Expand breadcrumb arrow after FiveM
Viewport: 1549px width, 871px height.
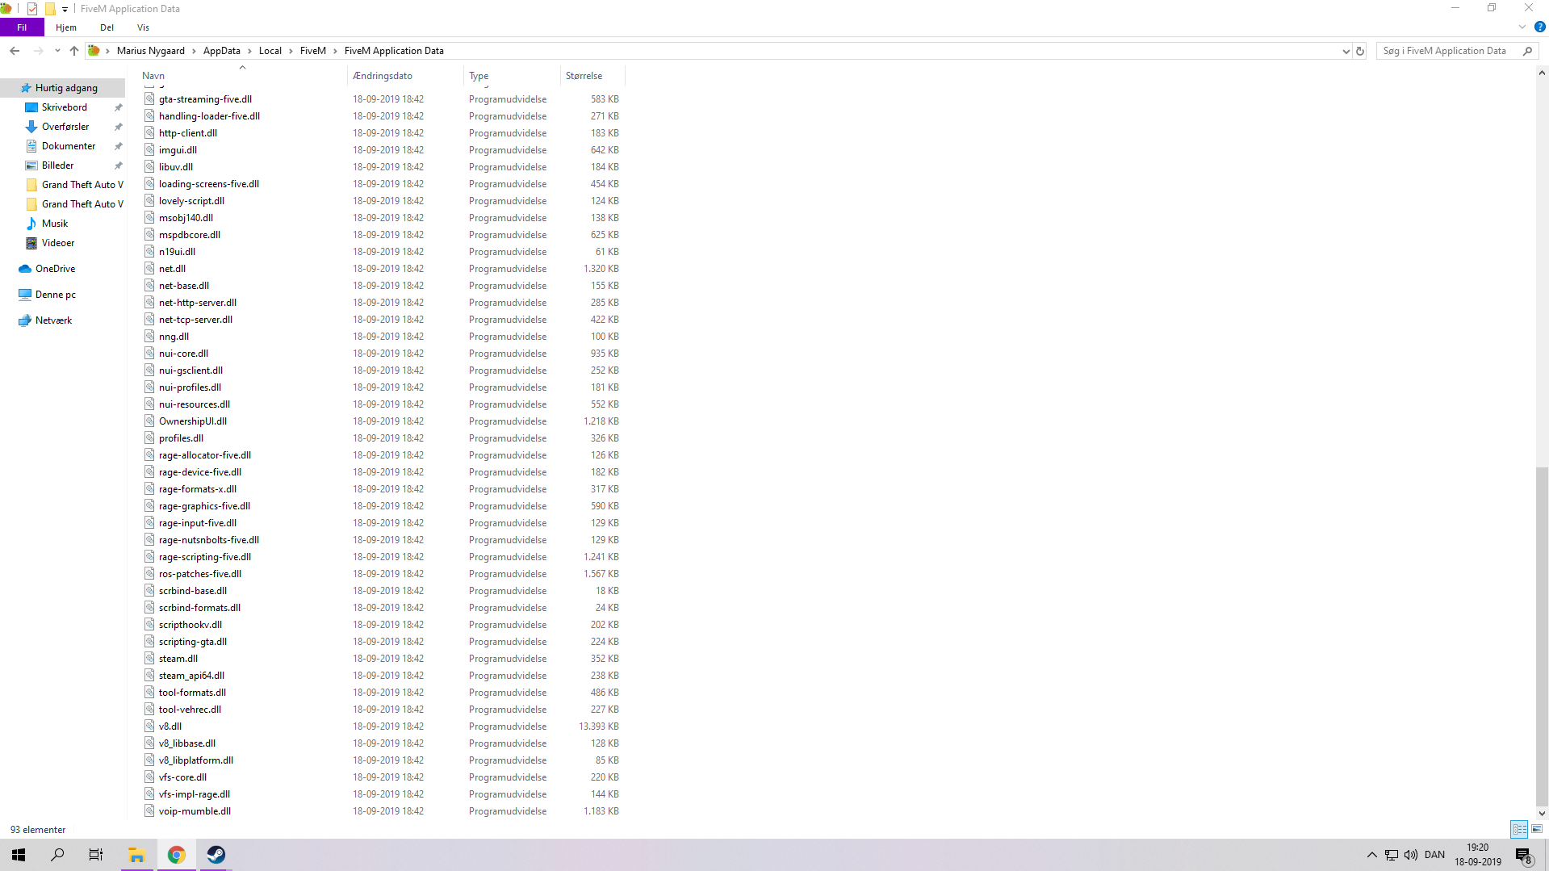pyautogui.click(x=335, y=51)
